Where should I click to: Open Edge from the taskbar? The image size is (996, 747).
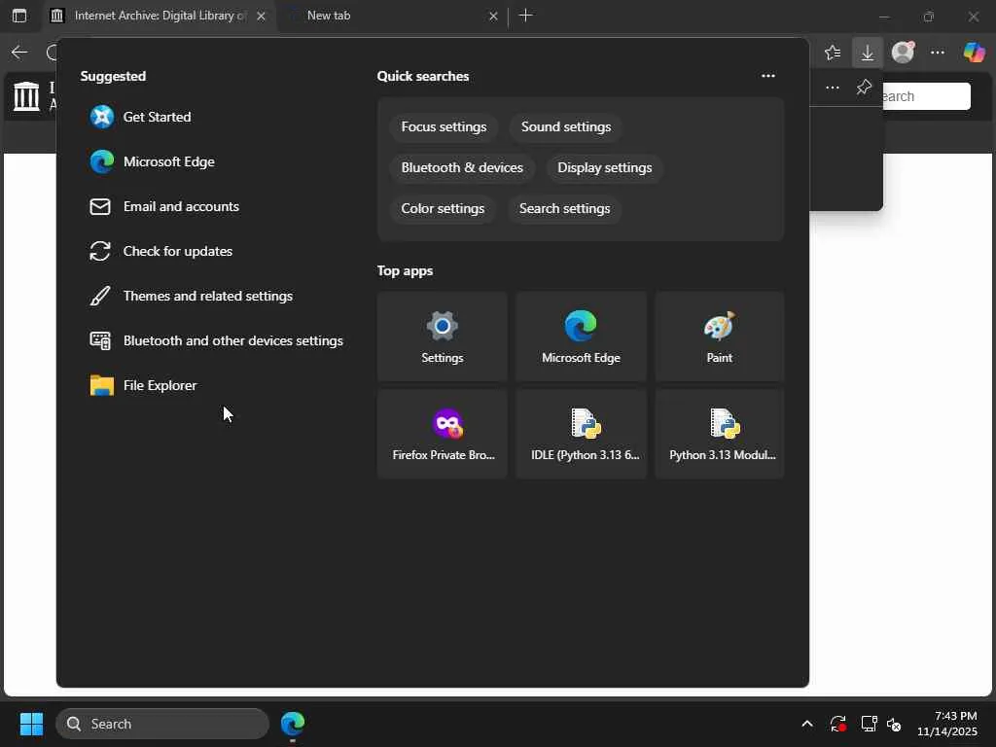292,724
